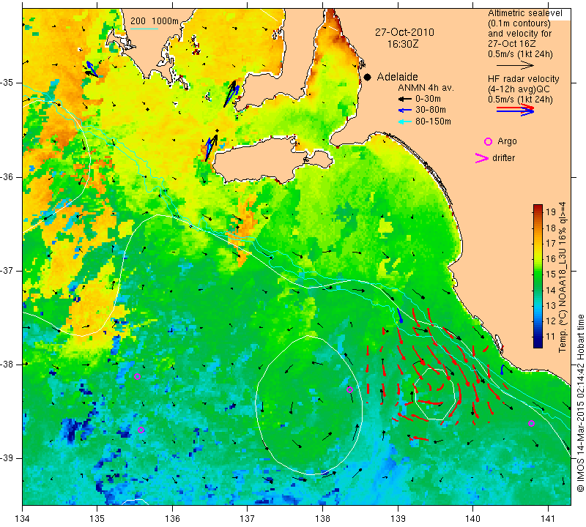Click the 19 degree label on the color bar
586x527 pixels.
(x=551, y=212)
